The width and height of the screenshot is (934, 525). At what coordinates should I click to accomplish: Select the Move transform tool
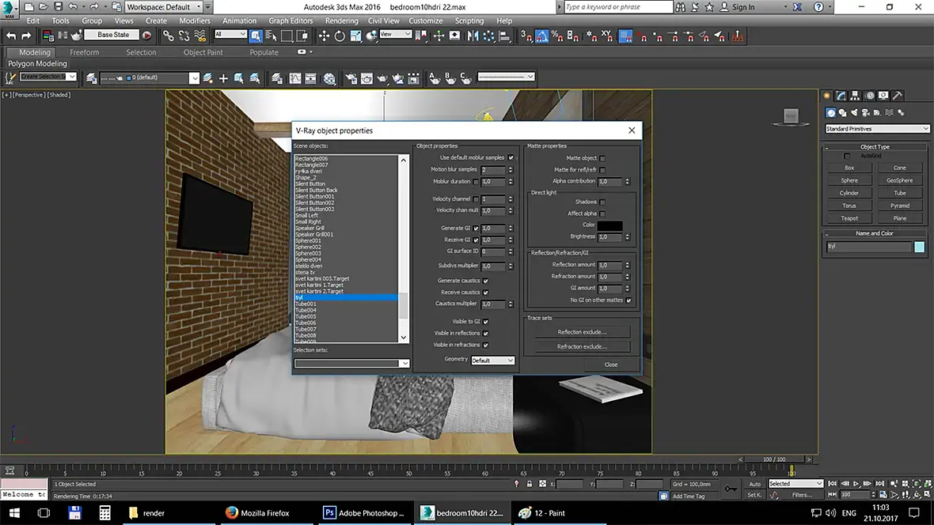[324, 36]
